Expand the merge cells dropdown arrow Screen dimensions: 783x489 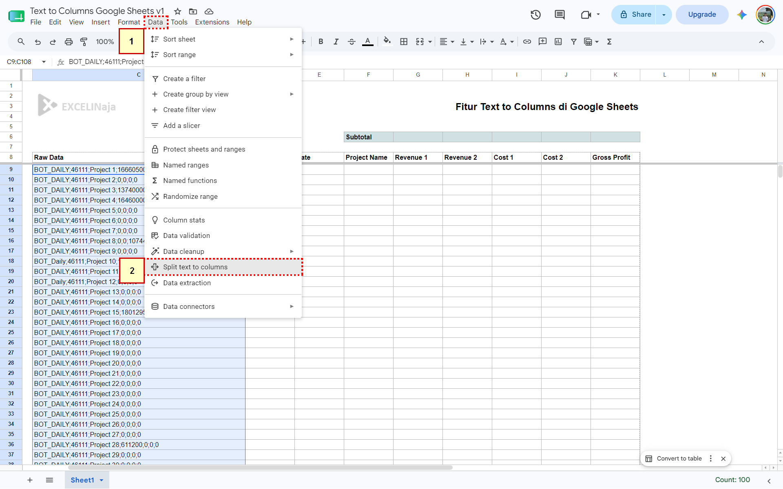tap(430, 42)
